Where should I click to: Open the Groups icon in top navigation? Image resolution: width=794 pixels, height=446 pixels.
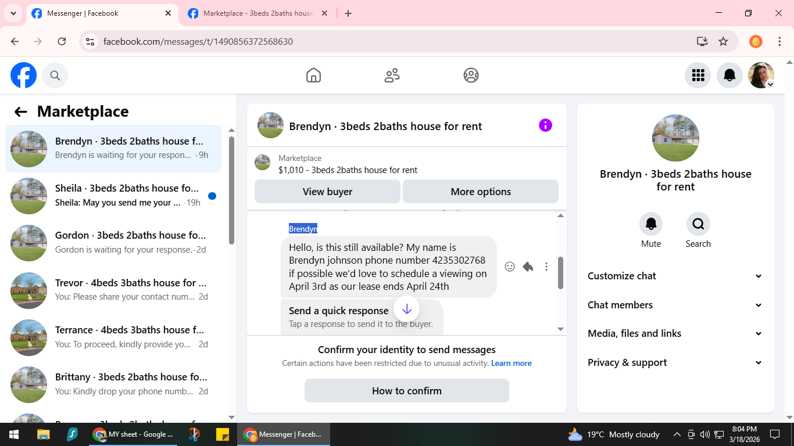tap(471, 75)
